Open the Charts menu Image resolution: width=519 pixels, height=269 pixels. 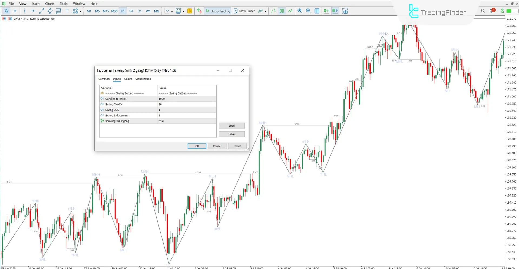point(49,4)
